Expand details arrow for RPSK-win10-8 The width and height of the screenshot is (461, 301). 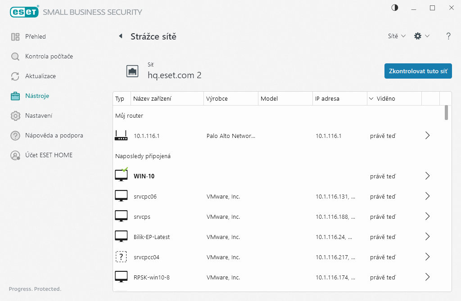(428, 277)
